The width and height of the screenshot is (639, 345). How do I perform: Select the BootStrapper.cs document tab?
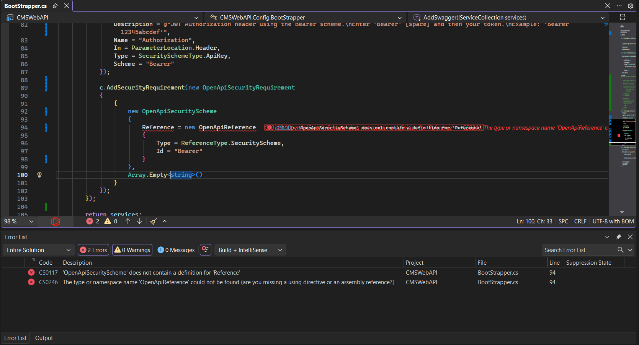[25, 6]
